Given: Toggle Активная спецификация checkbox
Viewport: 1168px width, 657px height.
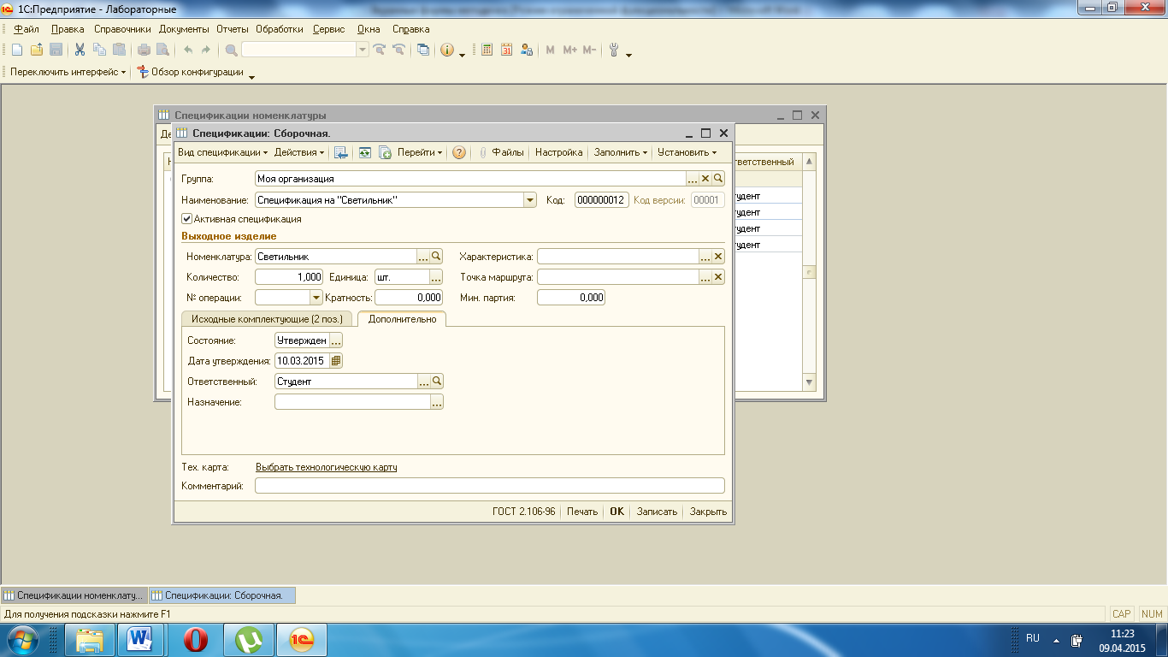Looking at the screenshot, I should 187,219.
